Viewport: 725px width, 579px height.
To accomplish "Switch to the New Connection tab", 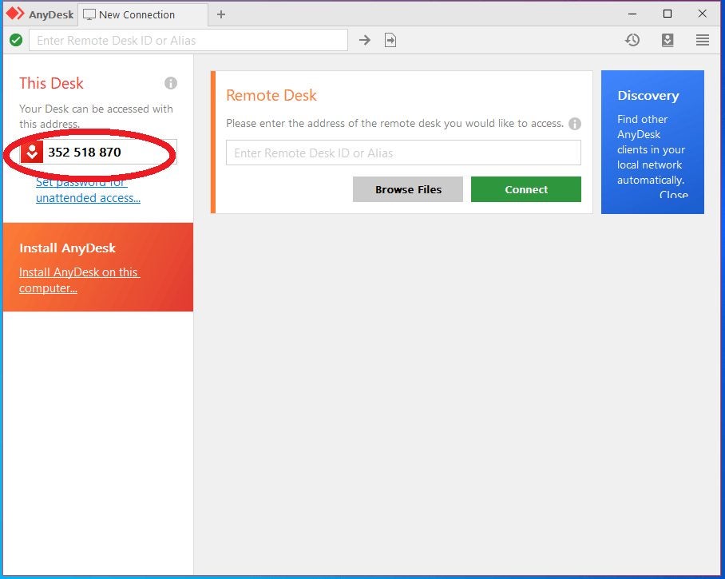I will tap(136, 14).
